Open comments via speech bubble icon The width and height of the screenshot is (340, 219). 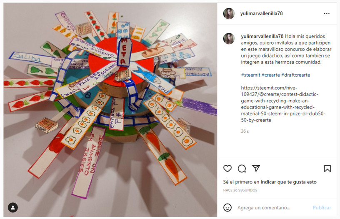point(242,169)
